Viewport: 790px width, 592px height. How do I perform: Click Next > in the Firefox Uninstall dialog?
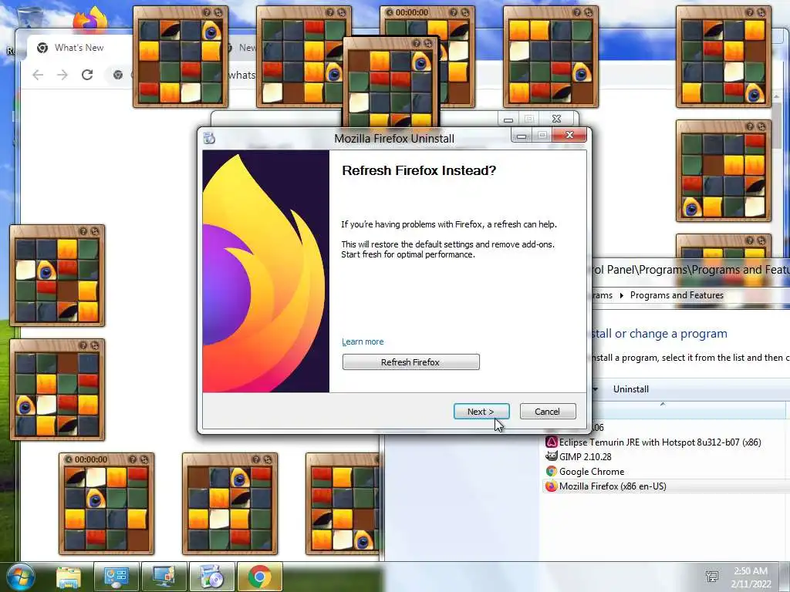[x=481, y=412]
